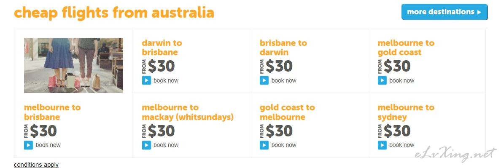Click play icon for Brisbane to Darwin
501x168 pixels.
pyautogui.click(x=264, y=80)
